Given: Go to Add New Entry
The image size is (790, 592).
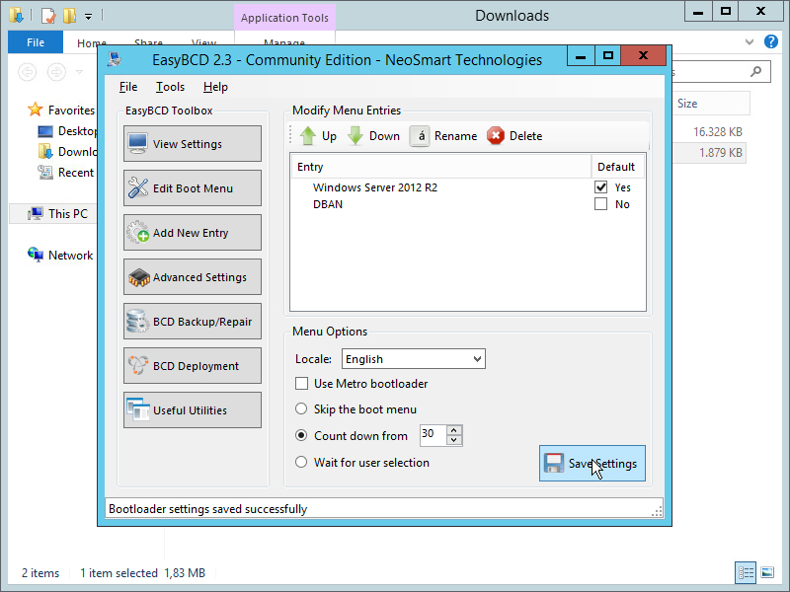Looking at the screenshot, I should [193, 233].
